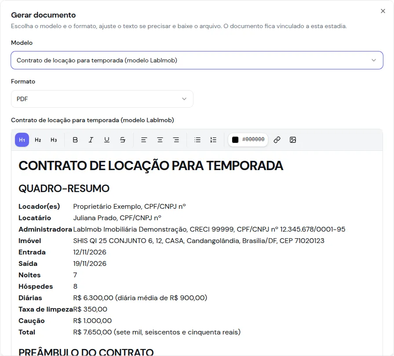Screen dimensions: 394x356
Task: Click the Gerar documento dialog title
Action: 43,15
